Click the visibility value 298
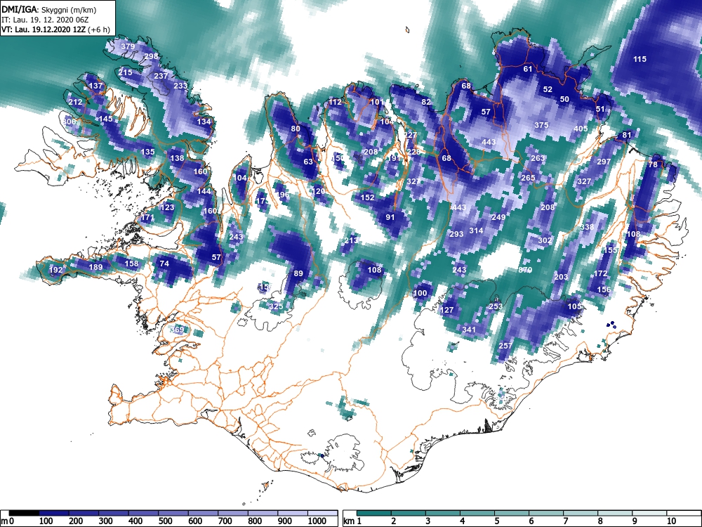 tap(152, 56)
